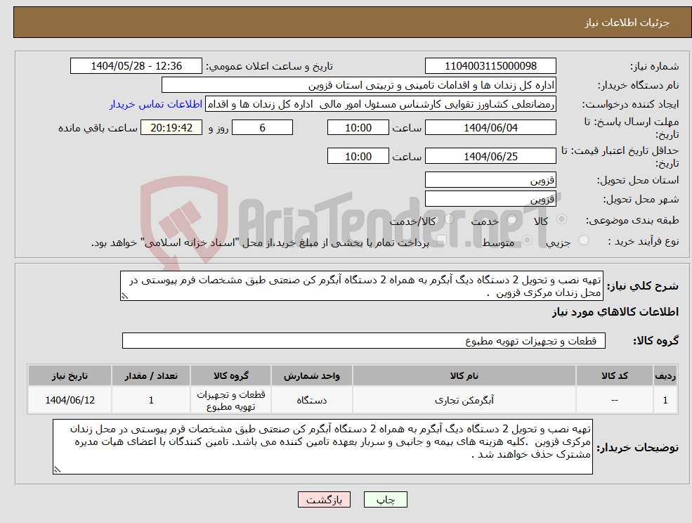Click the remaining days field showing 6
Screen dimensions: 692x523
[262, 128]
